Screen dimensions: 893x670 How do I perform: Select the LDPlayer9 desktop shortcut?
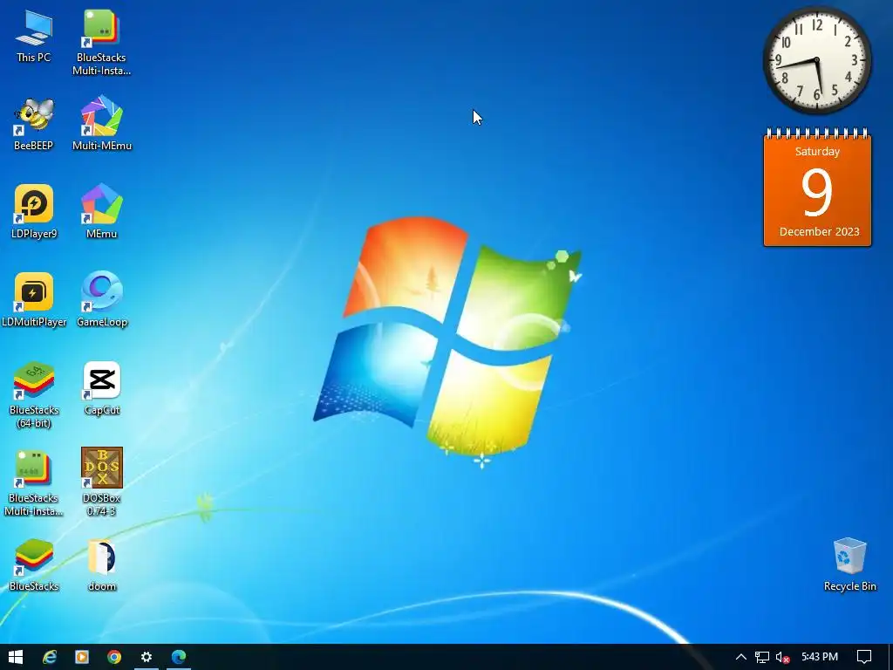(x=34, y=212)
